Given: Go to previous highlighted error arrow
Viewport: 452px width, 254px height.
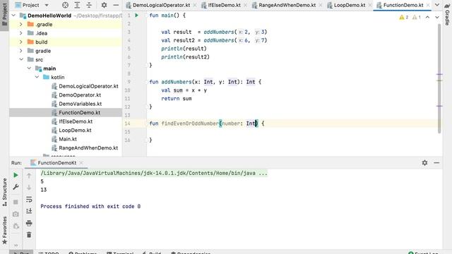Looking at the screenshot, I should [427, 17].
